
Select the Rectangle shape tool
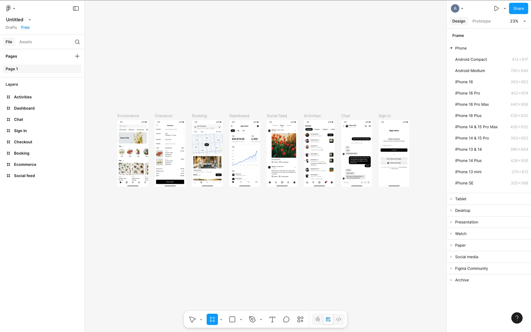[x=232, y=320]
